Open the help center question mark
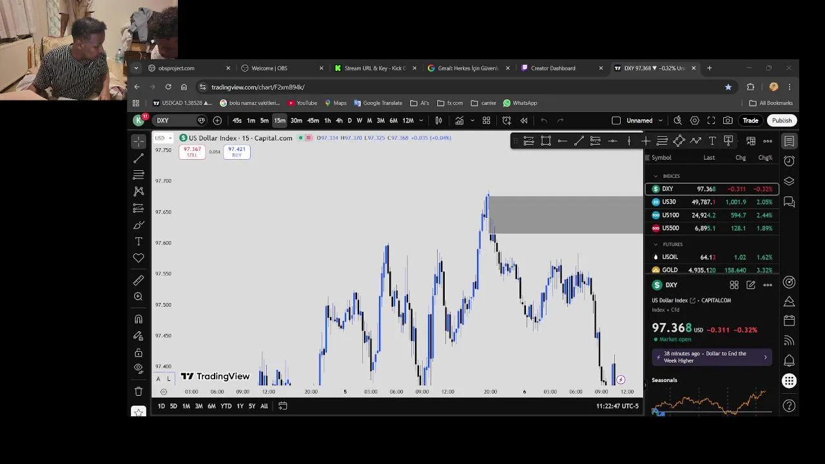This screenshot has height=464, width=825. point(789,406)
